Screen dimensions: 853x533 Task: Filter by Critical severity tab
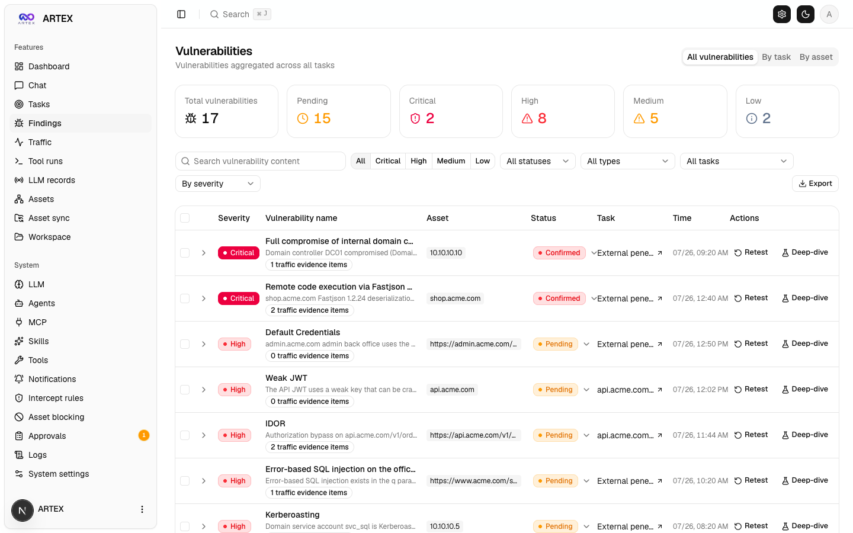(x=388, y=161)
